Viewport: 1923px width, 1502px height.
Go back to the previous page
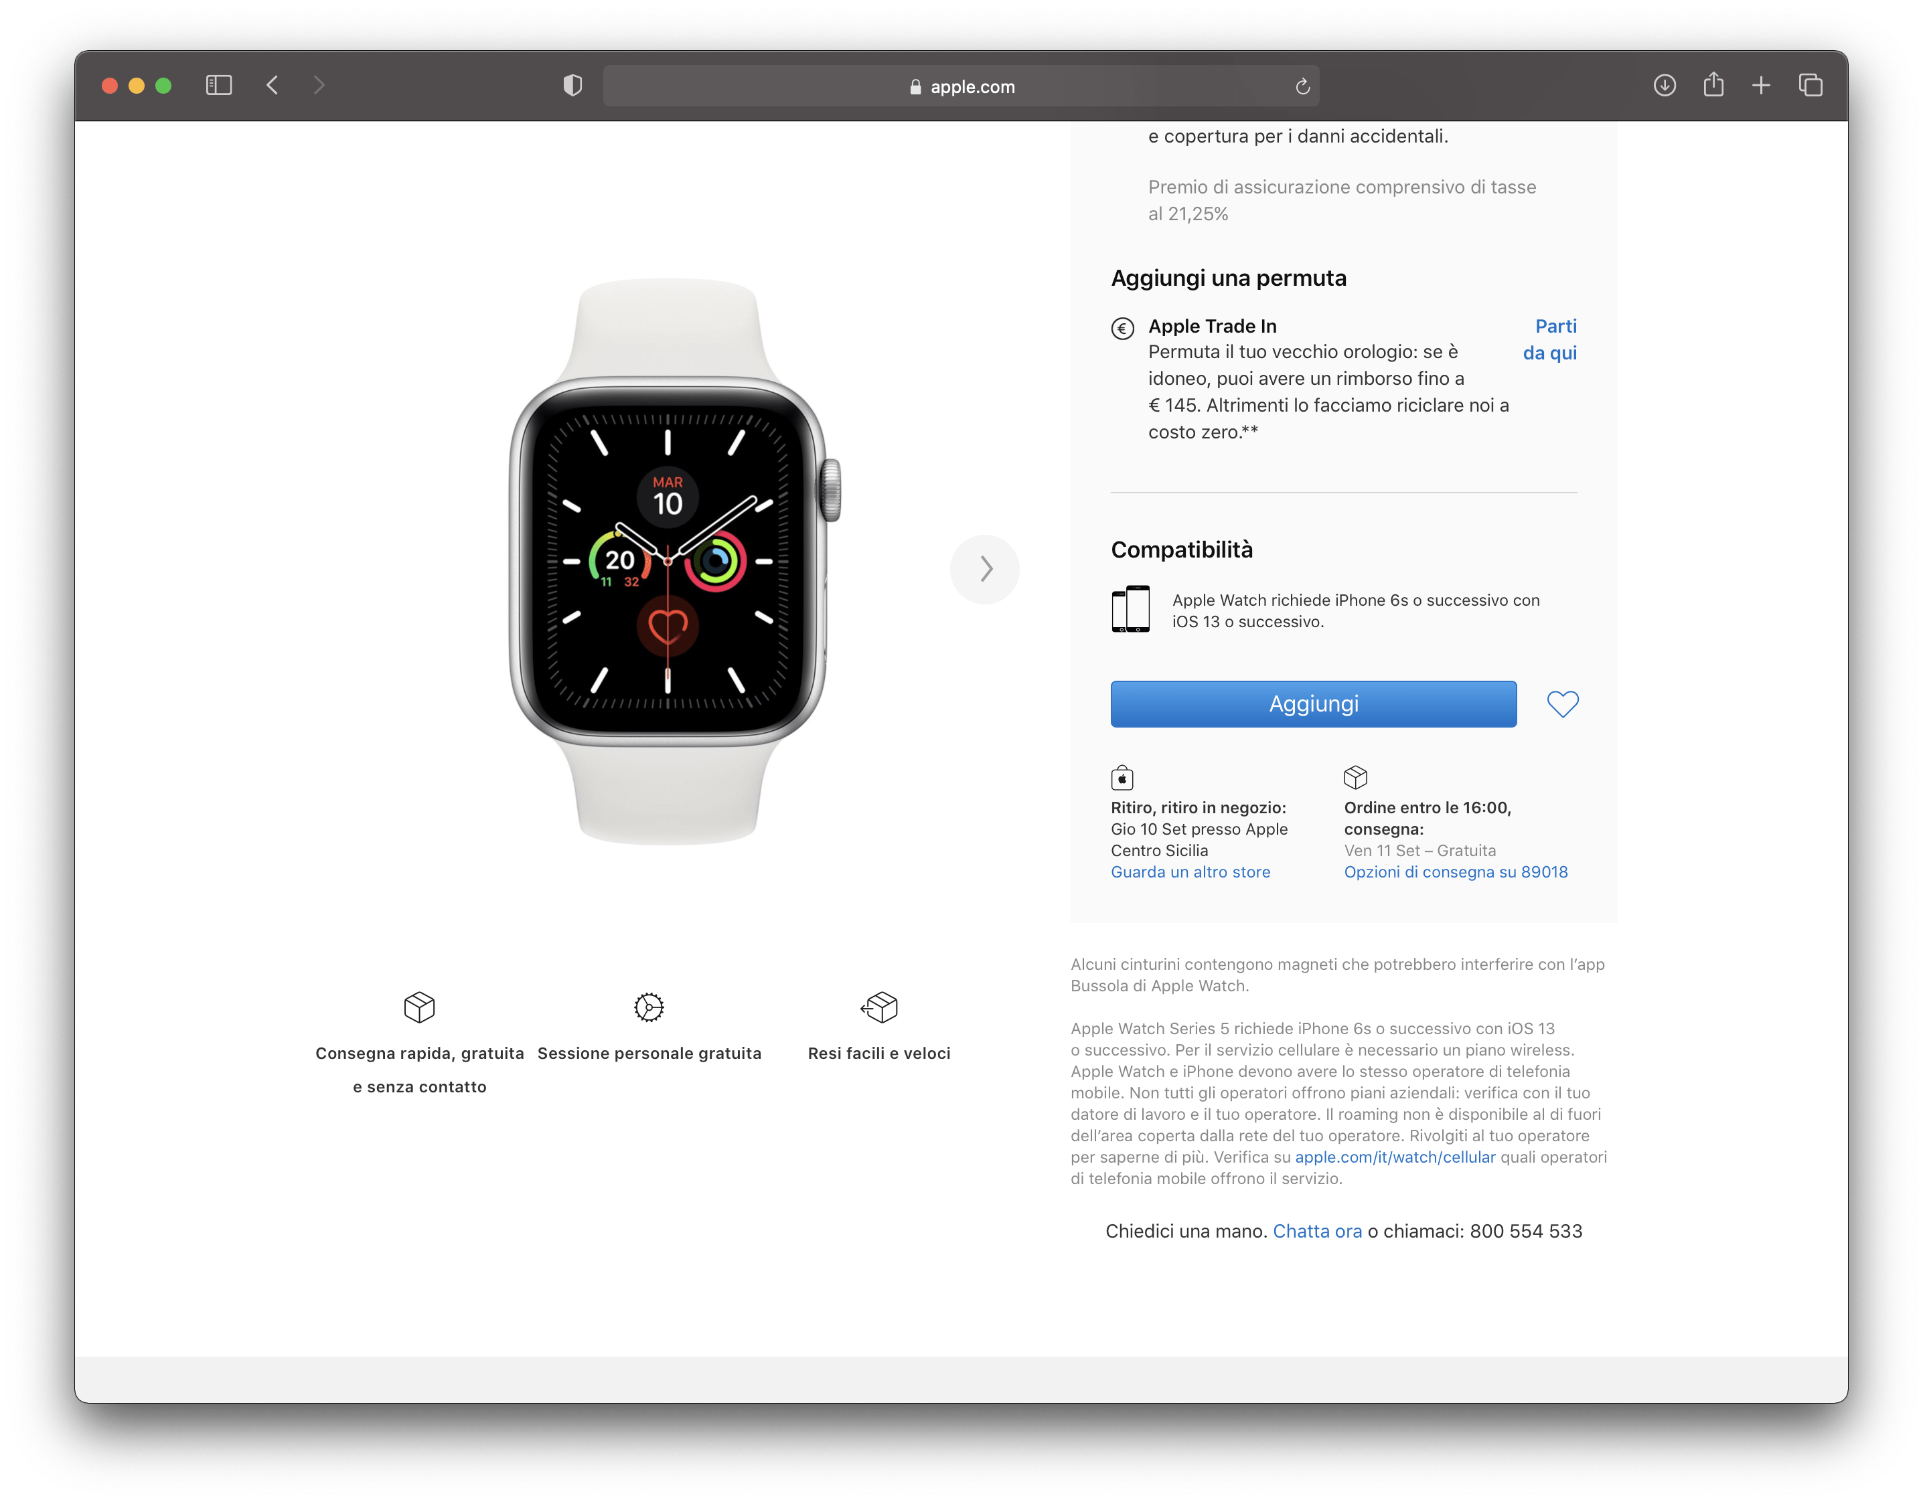tap(272, 86)
